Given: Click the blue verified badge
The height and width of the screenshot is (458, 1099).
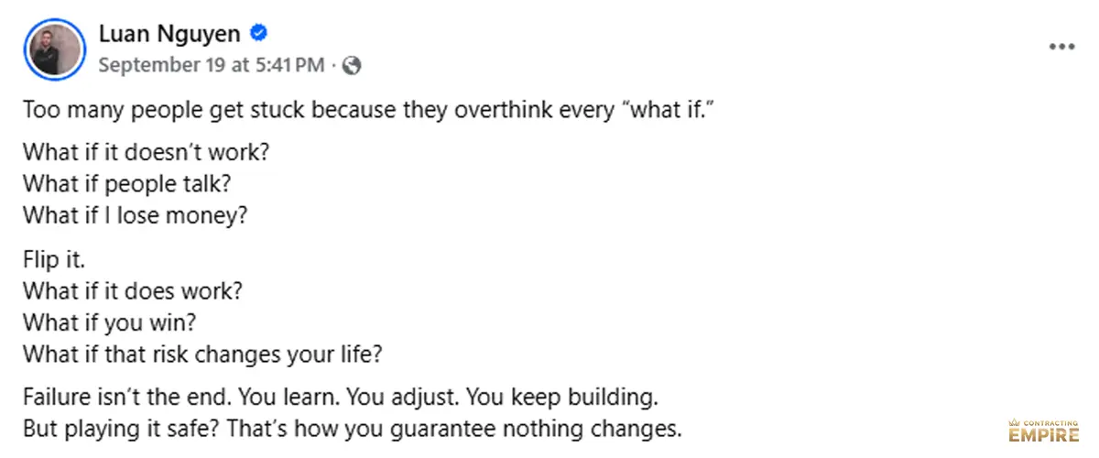Looking at the screenshot, I should (x=259, y=35).
